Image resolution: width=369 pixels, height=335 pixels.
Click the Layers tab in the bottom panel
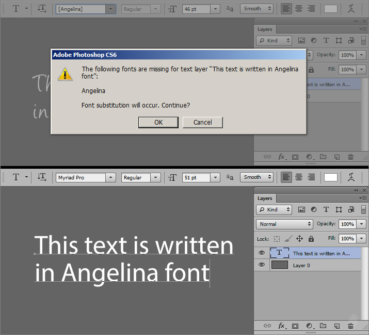pos(265,199)
